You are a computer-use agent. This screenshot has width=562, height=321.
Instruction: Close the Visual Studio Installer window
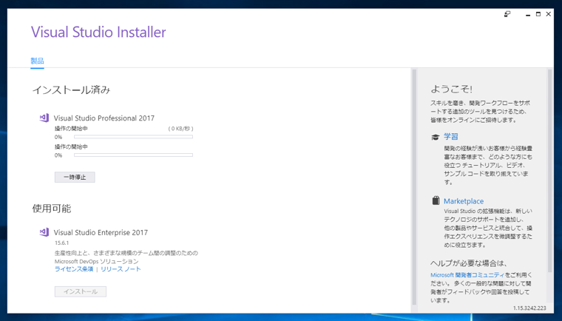(x=549, y=14)
